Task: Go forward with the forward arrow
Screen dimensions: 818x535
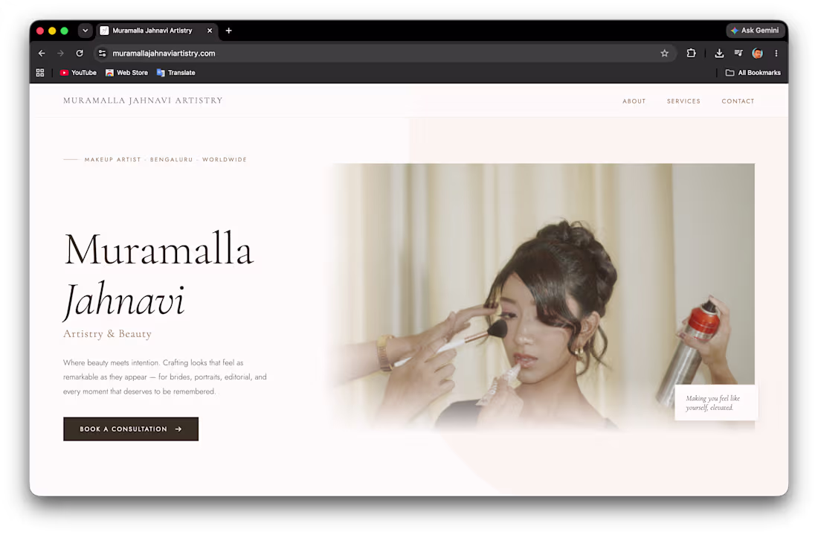Action: (x=60, y=54)
